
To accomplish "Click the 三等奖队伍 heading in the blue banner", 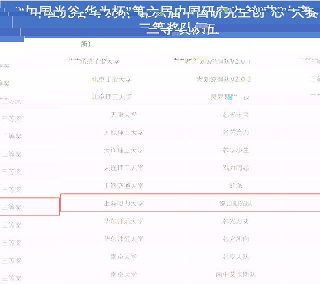I will click(180, 29).
